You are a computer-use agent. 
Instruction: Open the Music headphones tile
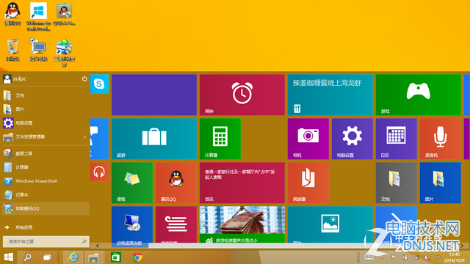tap(99, 172)
